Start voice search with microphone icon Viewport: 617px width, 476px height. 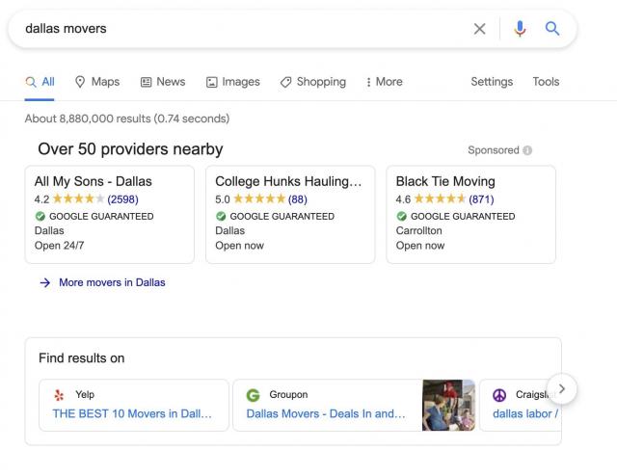pyautogui.click(x=520, y=29)
